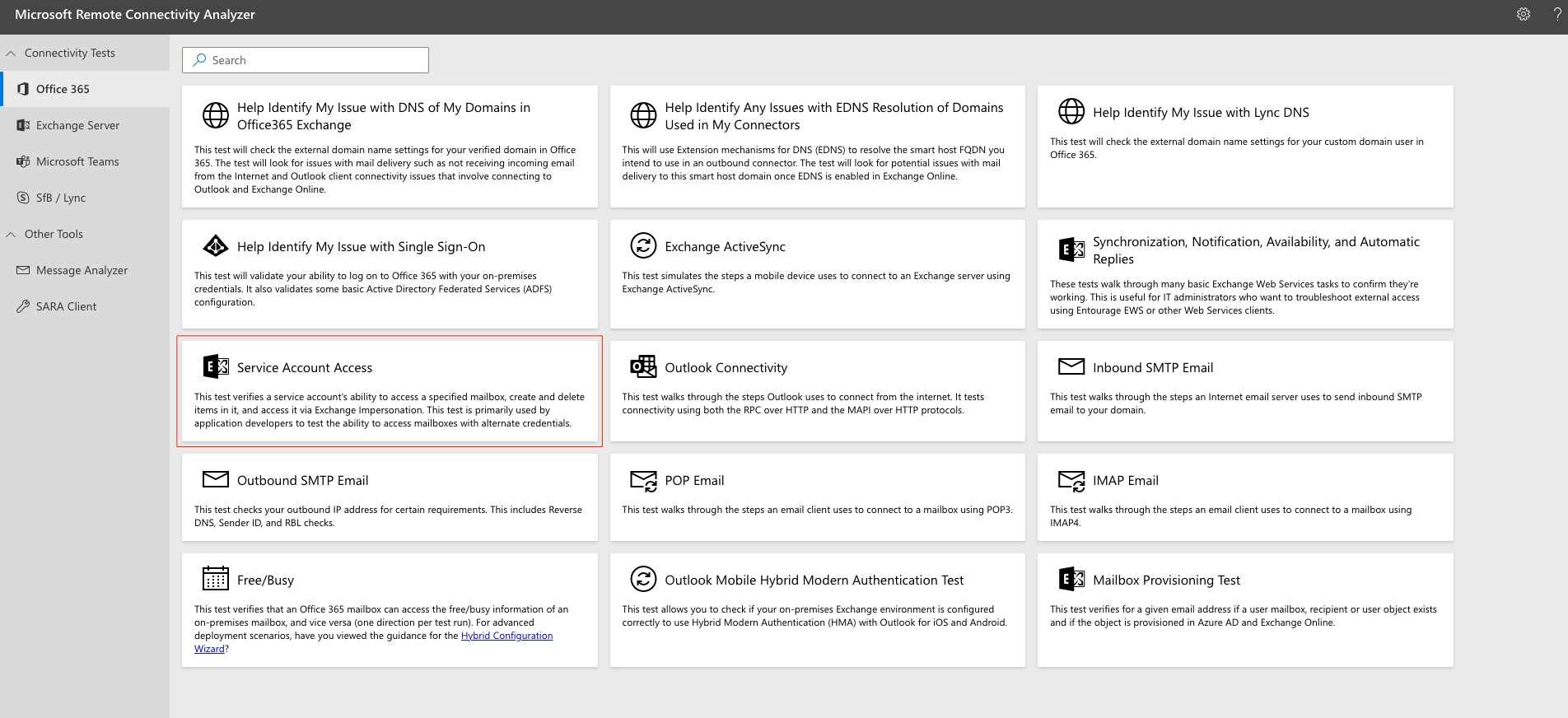The image size is (1568, 718).
Task: Follow the Hybrid Configuration Wizard link
Action: tap(506, 636)
